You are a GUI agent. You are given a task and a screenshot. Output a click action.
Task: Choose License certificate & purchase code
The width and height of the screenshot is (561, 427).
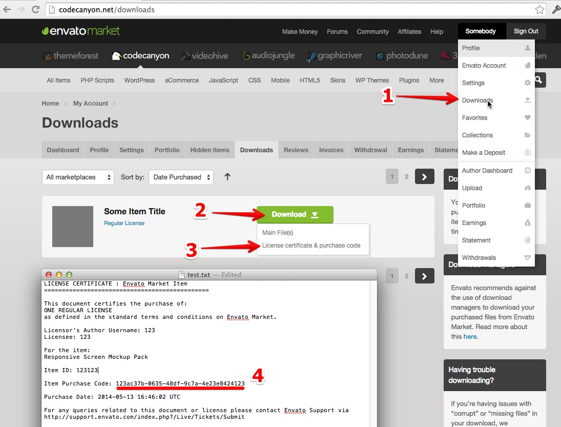311,246
